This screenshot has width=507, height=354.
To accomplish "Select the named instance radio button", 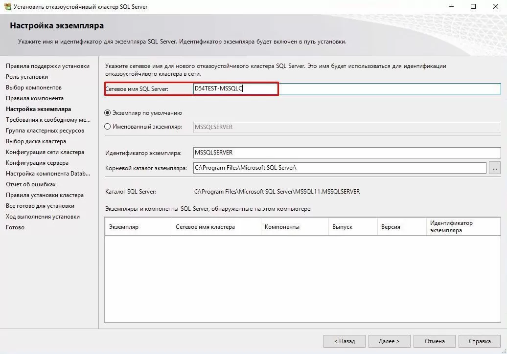I will point(108,127).
